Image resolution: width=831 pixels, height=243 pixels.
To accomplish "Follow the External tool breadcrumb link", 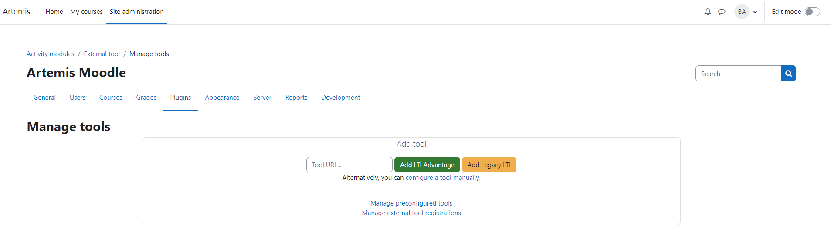I will [102, 54].
